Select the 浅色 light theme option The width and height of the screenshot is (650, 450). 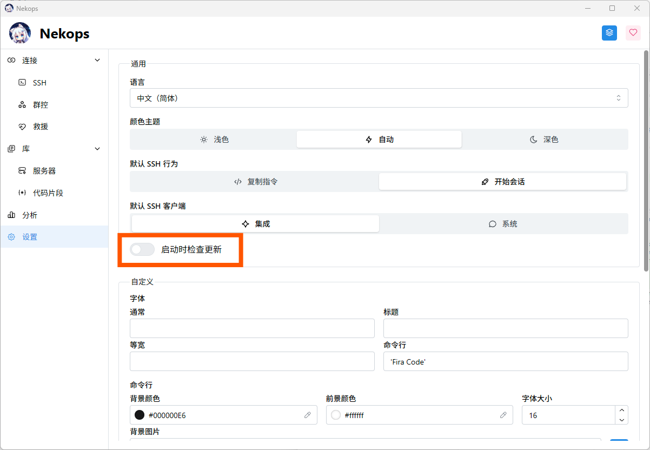click(214, 140)
